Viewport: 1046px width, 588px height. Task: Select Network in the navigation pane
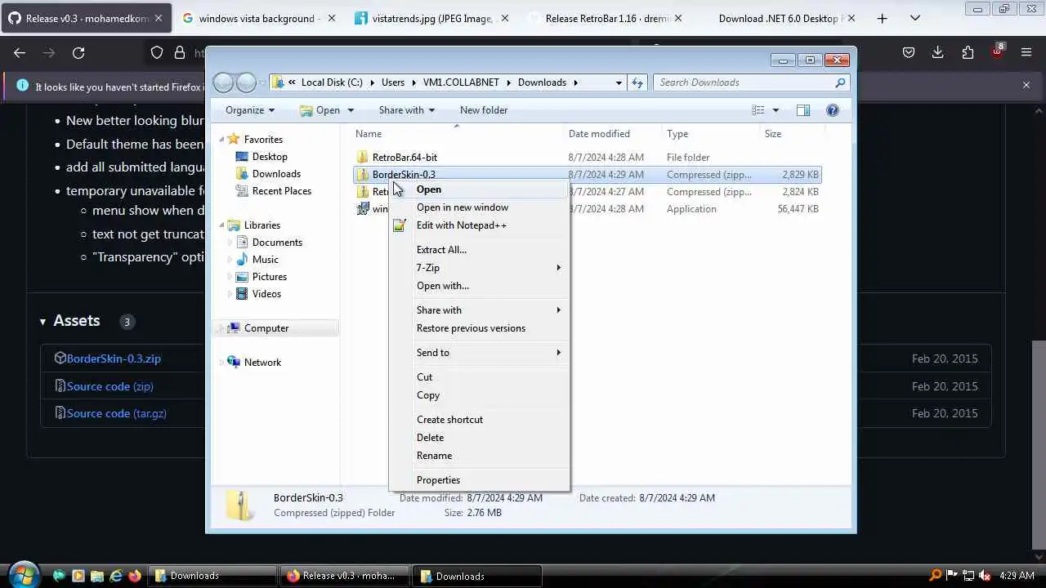(262, 363)
